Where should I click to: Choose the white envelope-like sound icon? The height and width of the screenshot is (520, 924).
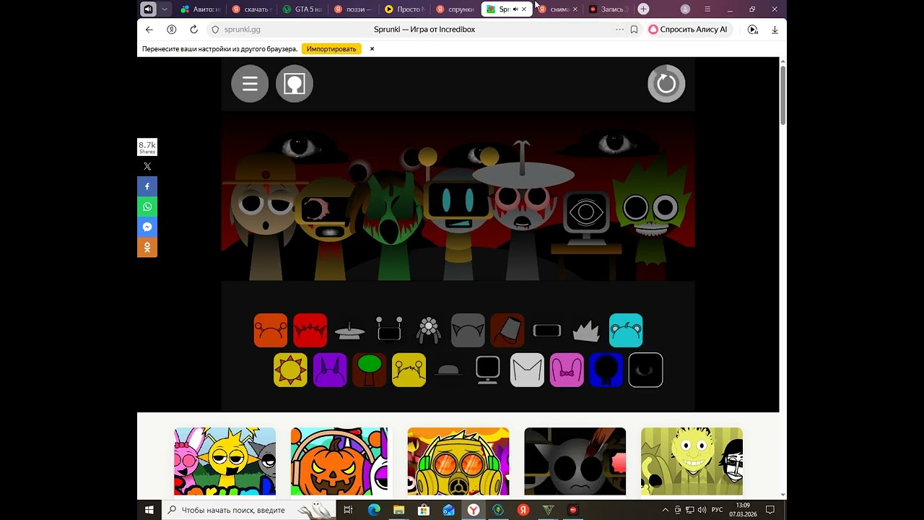527,370
